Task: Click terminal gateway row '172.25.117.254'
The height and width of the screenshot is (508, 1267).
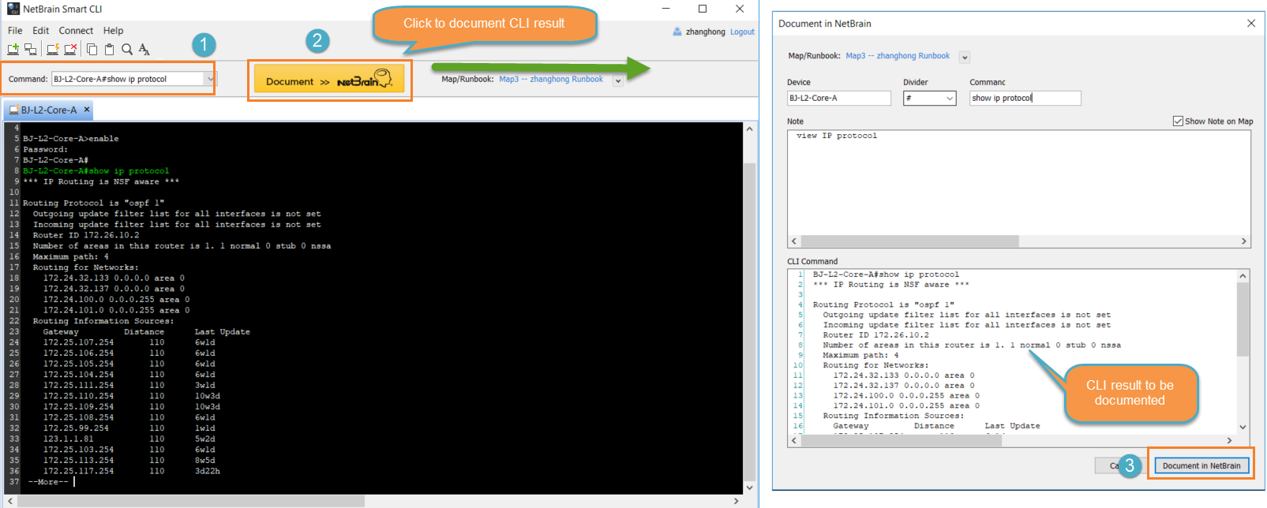Action: [132, 471]
